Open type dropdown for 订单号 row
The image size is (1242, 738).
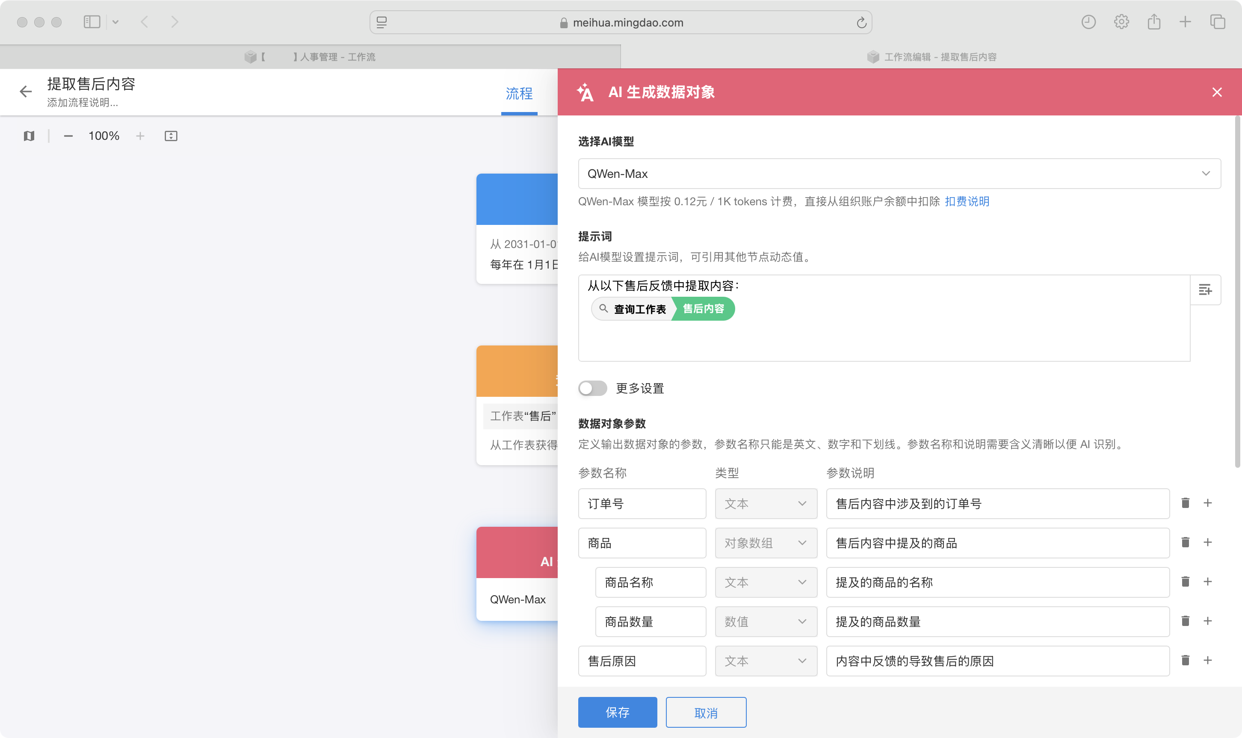[x=766, y=504]
